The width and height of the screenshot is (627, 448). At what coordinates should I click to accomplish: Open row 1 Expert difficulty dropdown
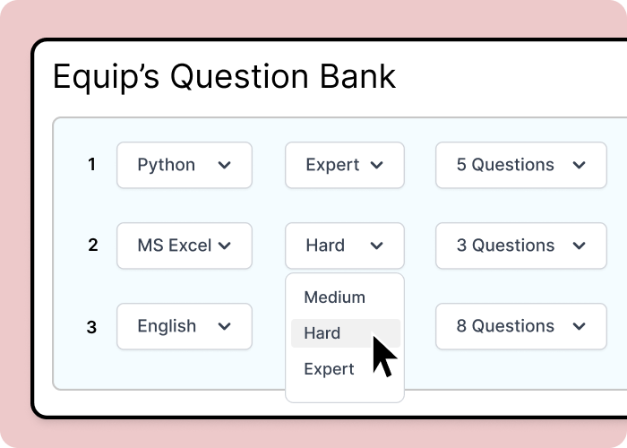pyautogui.click(x=344, y=165)
